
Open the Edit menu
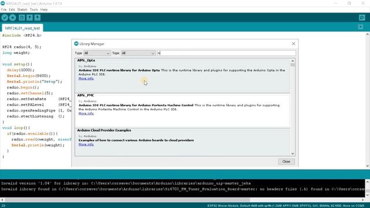click(x=12, y=10)
